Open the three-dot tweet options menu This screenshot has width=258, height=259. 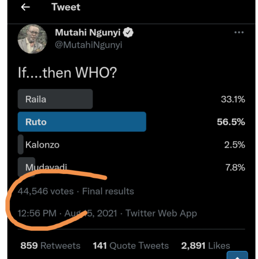239,32
